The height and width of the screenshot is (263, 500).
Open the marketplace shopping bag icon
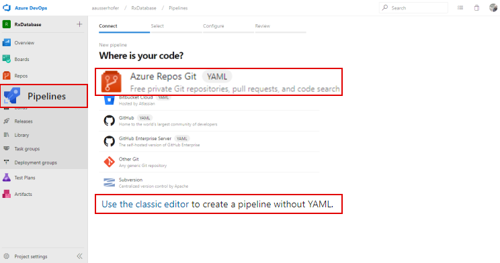tap(476, 7)
